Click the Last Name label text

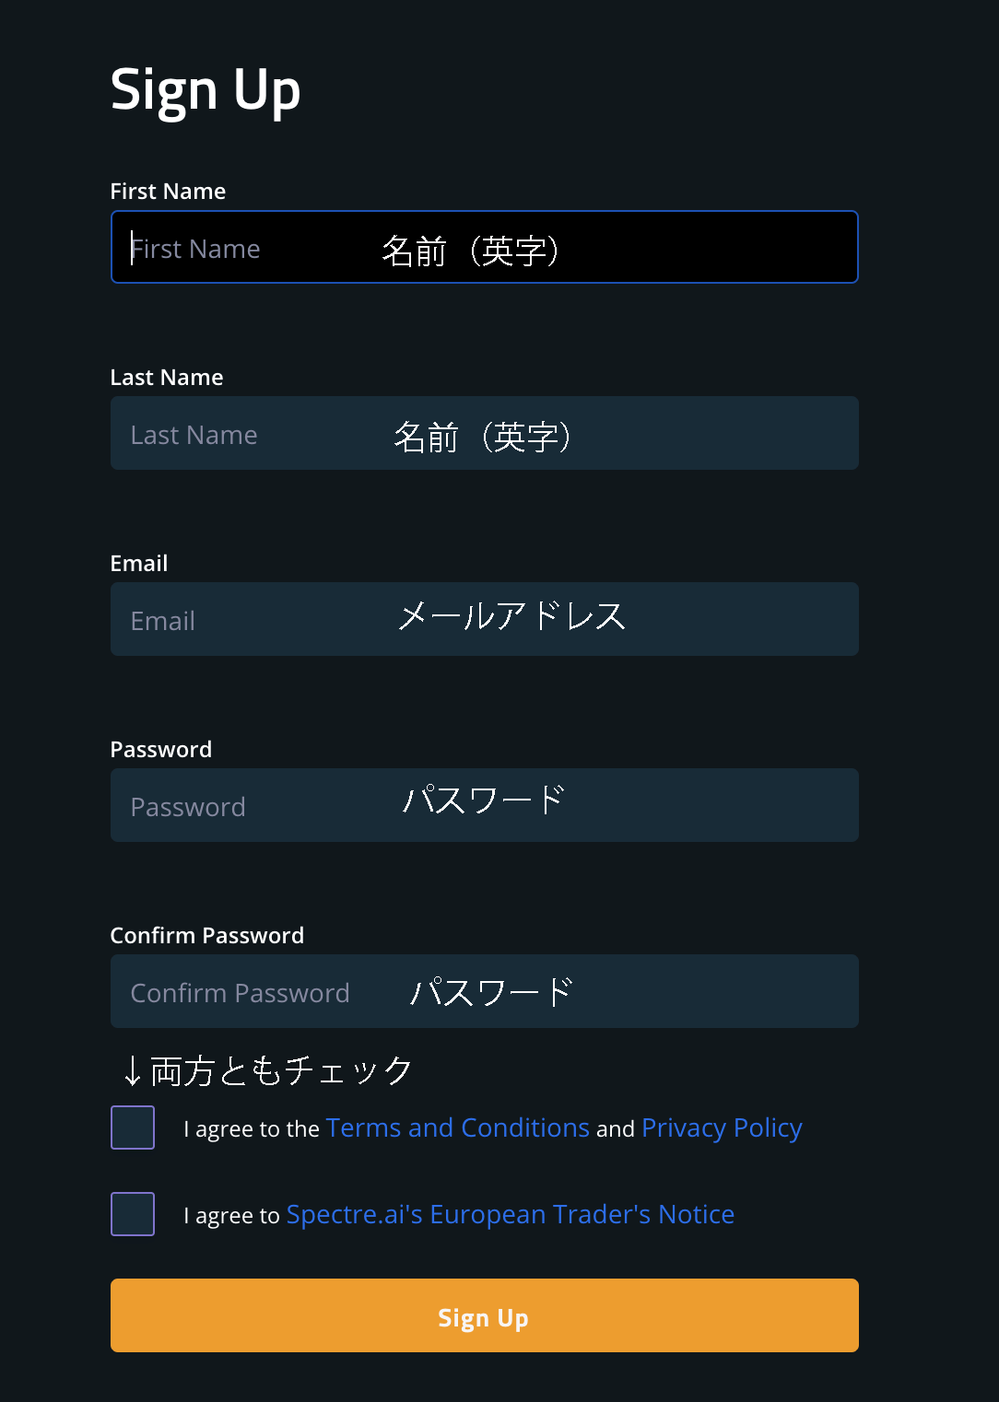click(166, 377)
